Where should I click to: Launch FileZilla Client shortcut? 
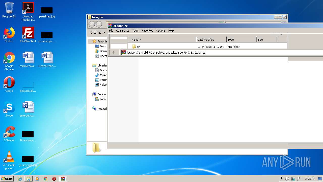click(x=28, y=35)
